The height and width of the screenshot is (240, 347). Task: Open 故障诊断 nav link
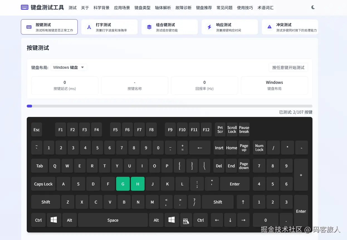[x=184, y=8]
